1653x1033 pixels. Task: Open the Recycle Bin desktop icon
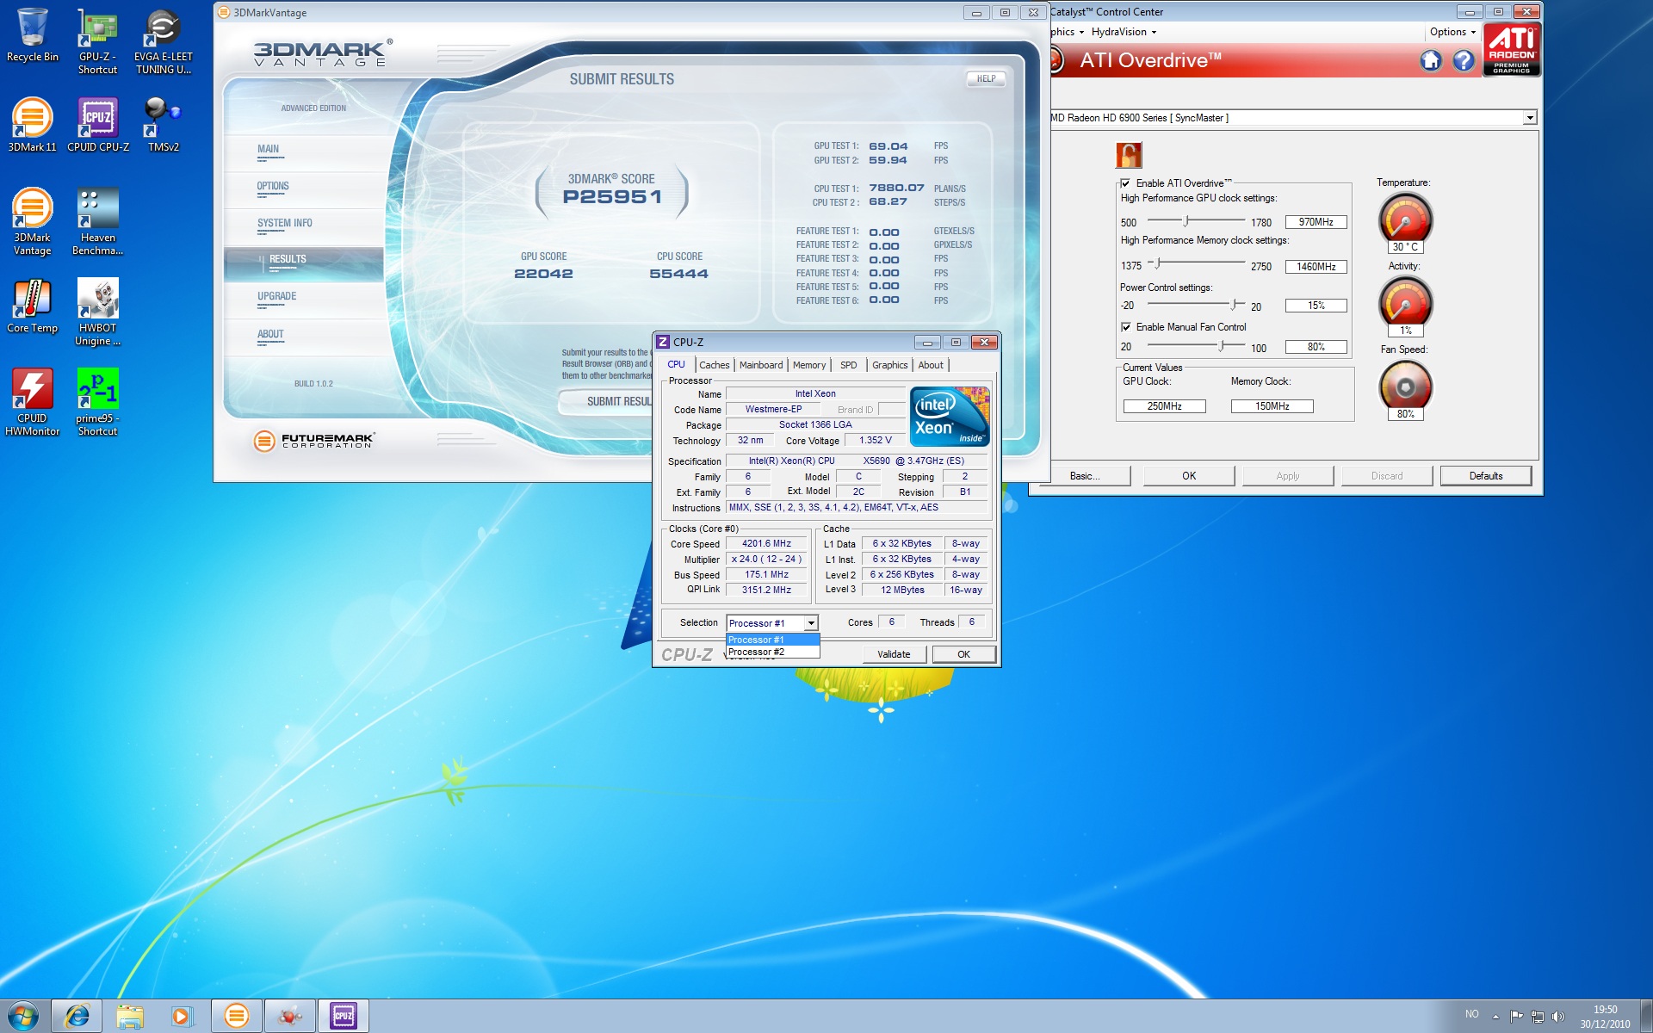tap(32, 34)
